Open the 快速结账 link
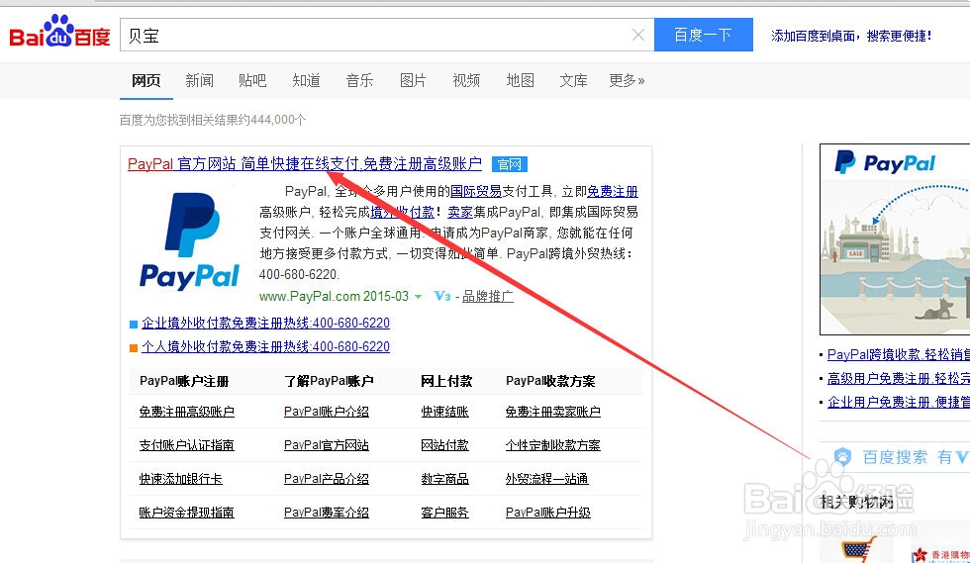The width and height of the screenshot is (970, 563). coord(444,412)
